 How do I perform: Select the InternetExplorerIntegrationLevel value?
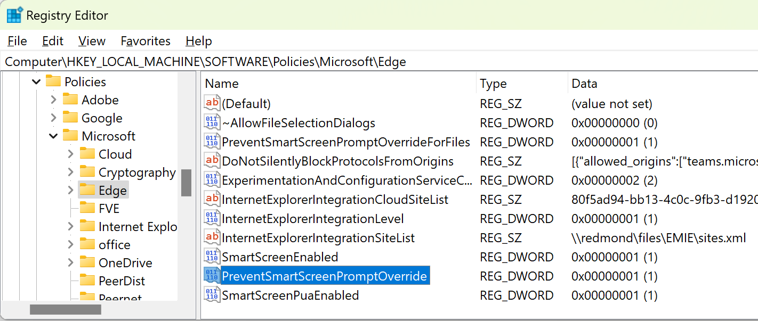pyautogui.click(x=312, y=219)
